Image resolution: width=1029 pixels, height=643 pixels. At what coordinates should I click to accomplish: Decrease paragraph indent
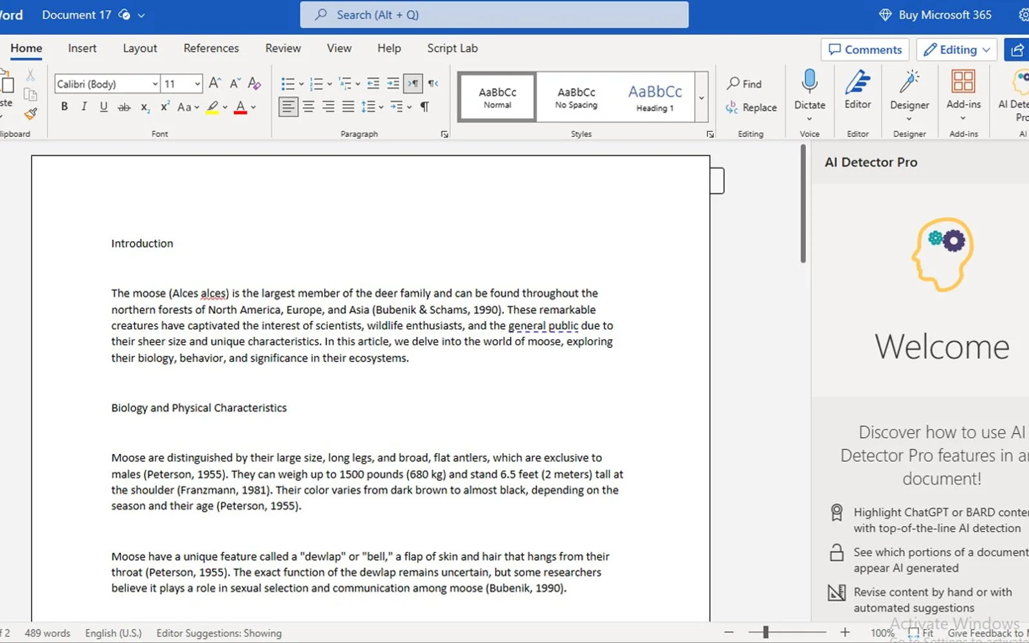click(x=373, y=84)
